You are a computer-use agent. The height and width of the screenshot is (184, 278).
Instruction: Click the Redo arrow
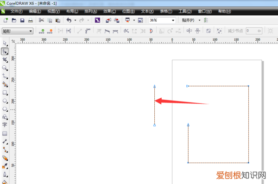(x=82, y=20)
